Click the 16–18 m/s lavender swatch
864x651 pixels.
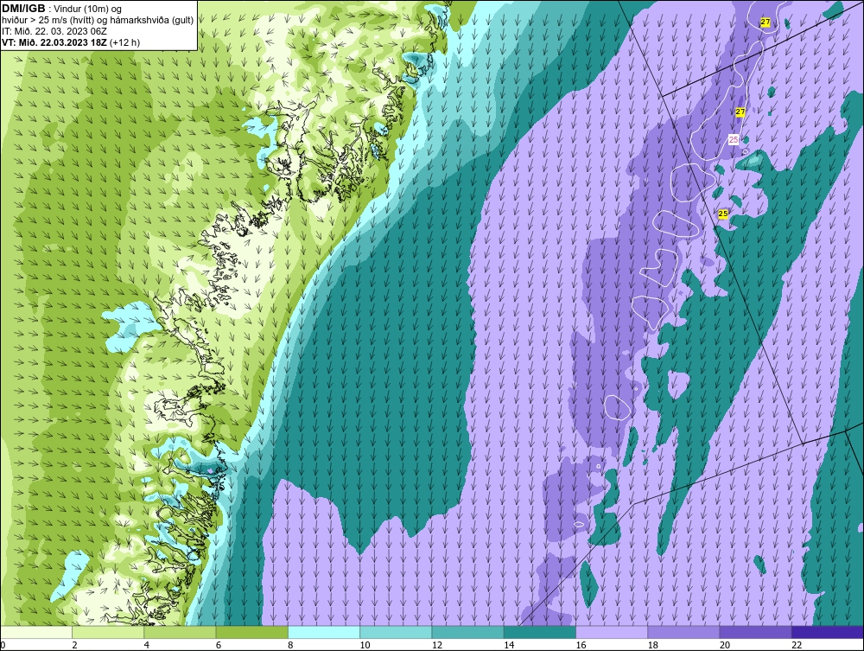612,632
